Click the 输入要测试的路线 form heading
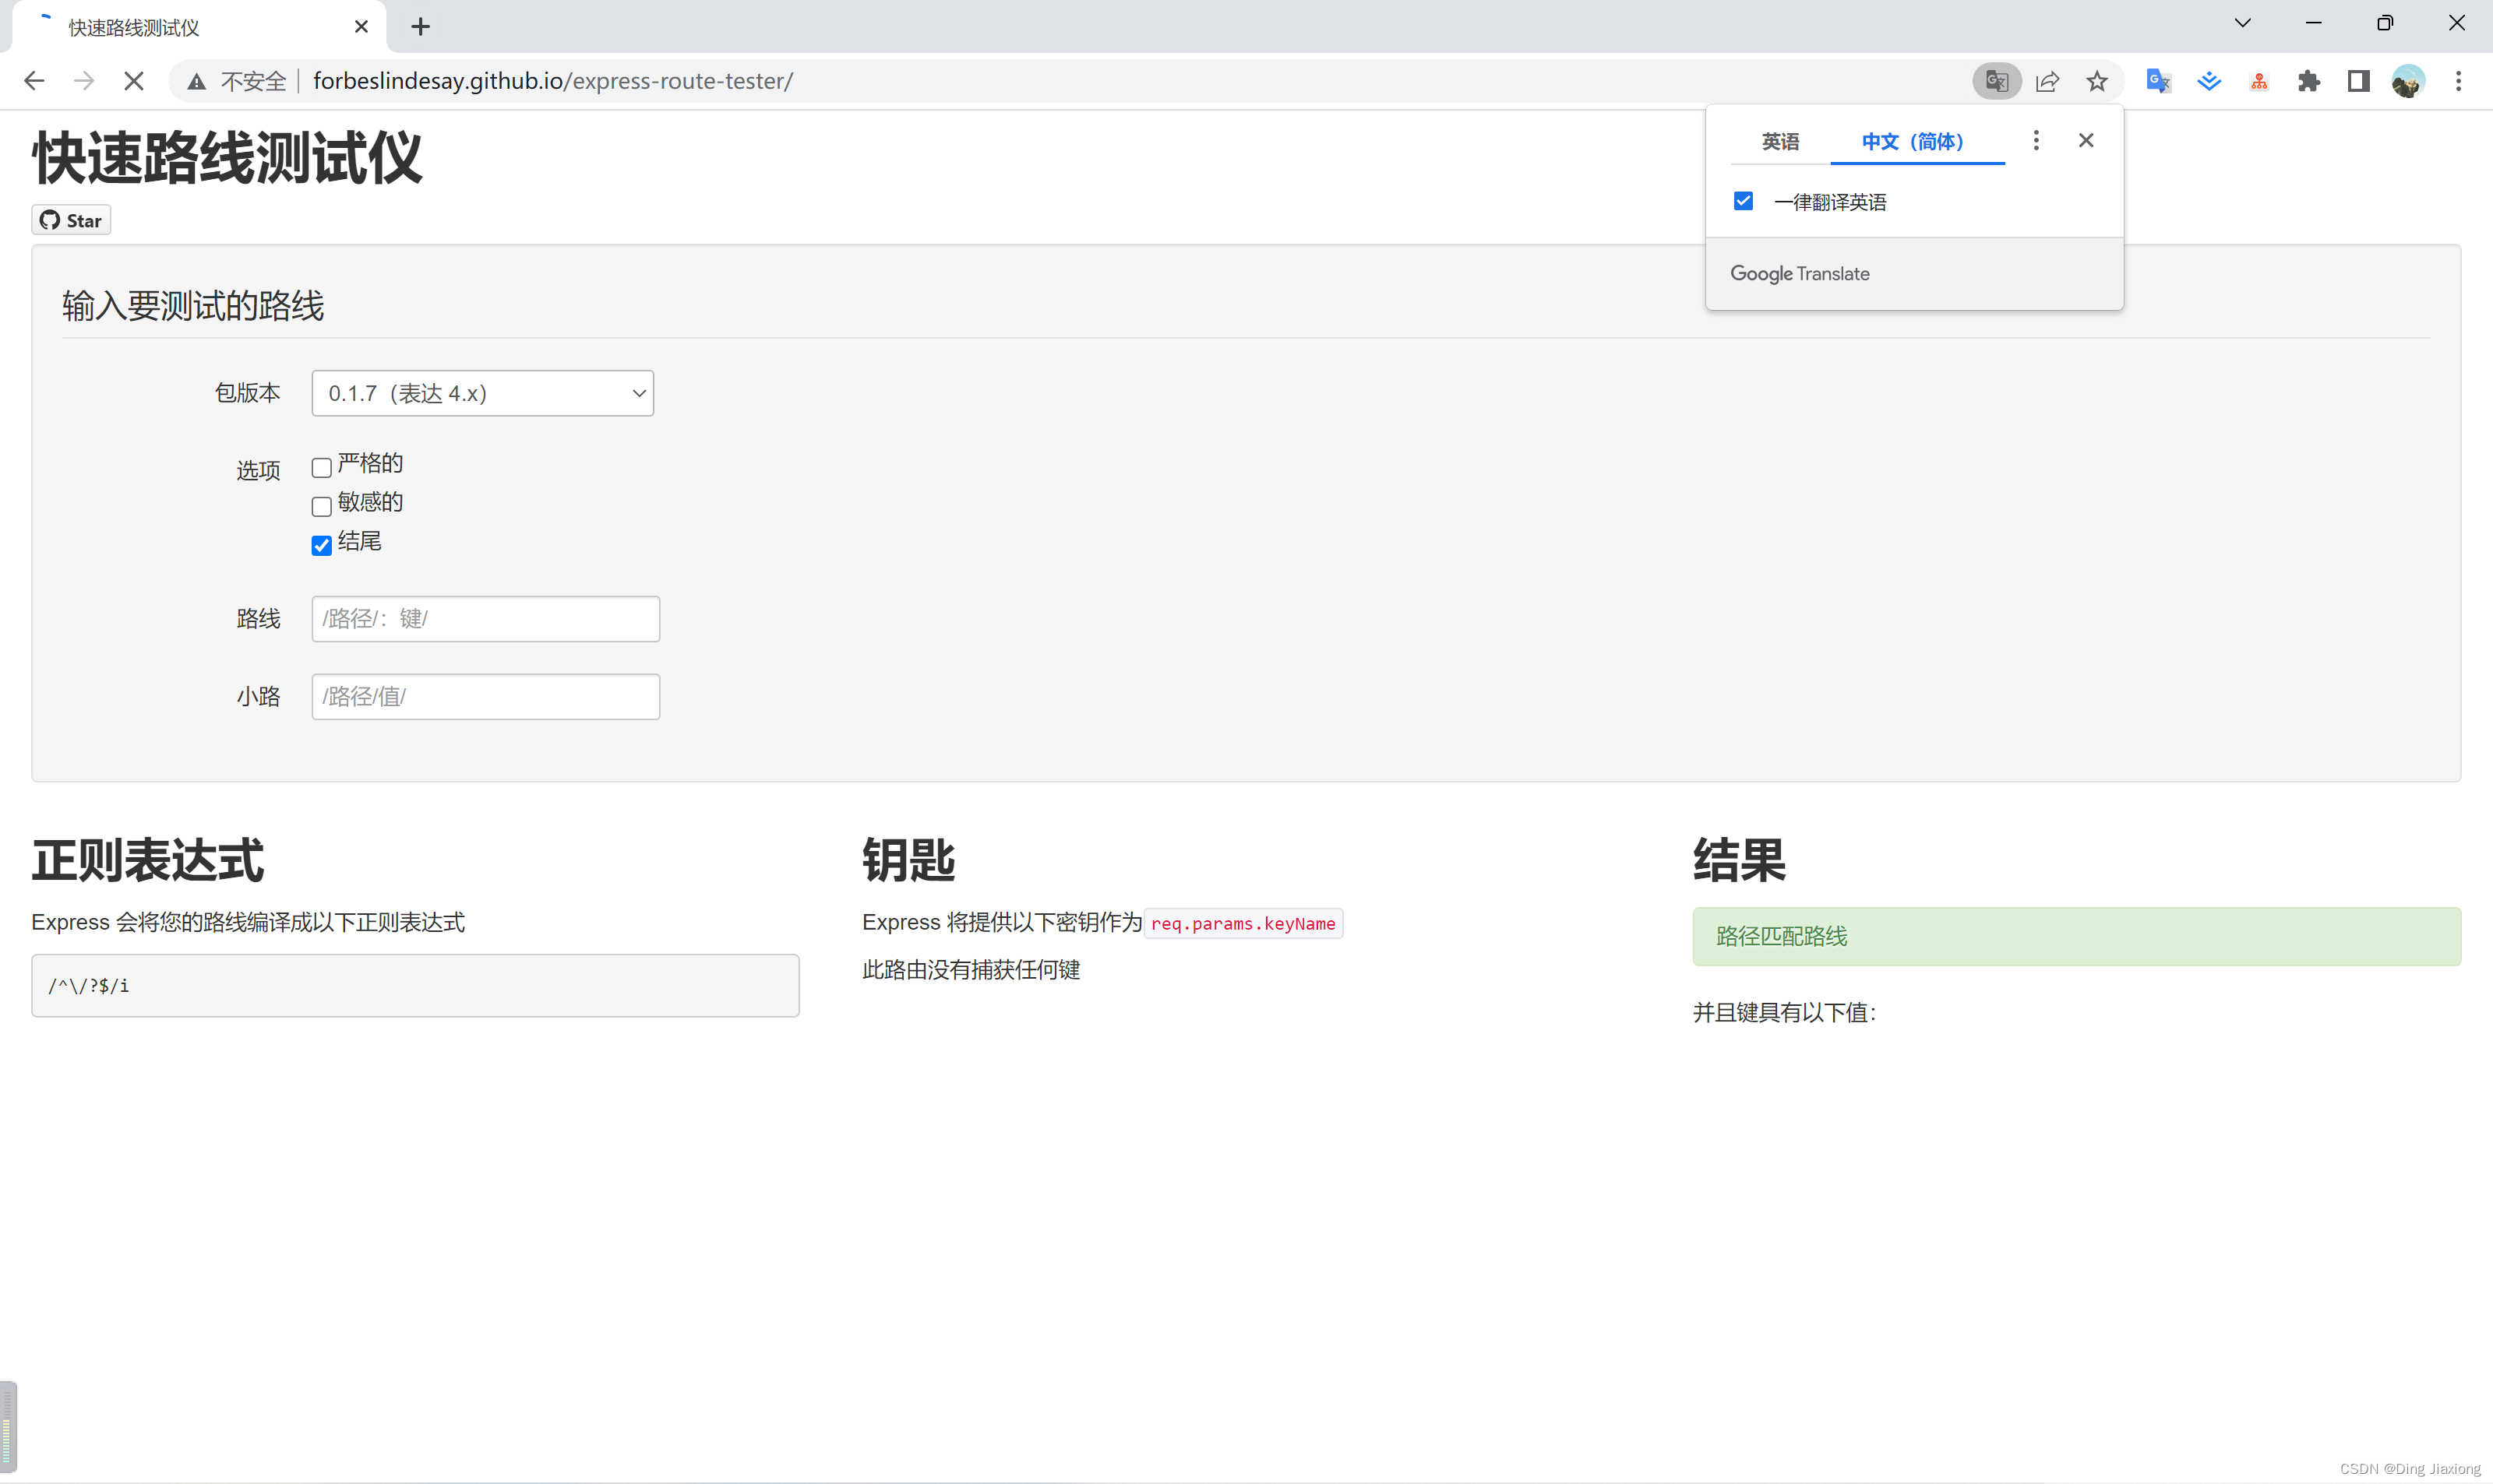The height and width of the screenshot is (1484, 2493). point(193,305)
